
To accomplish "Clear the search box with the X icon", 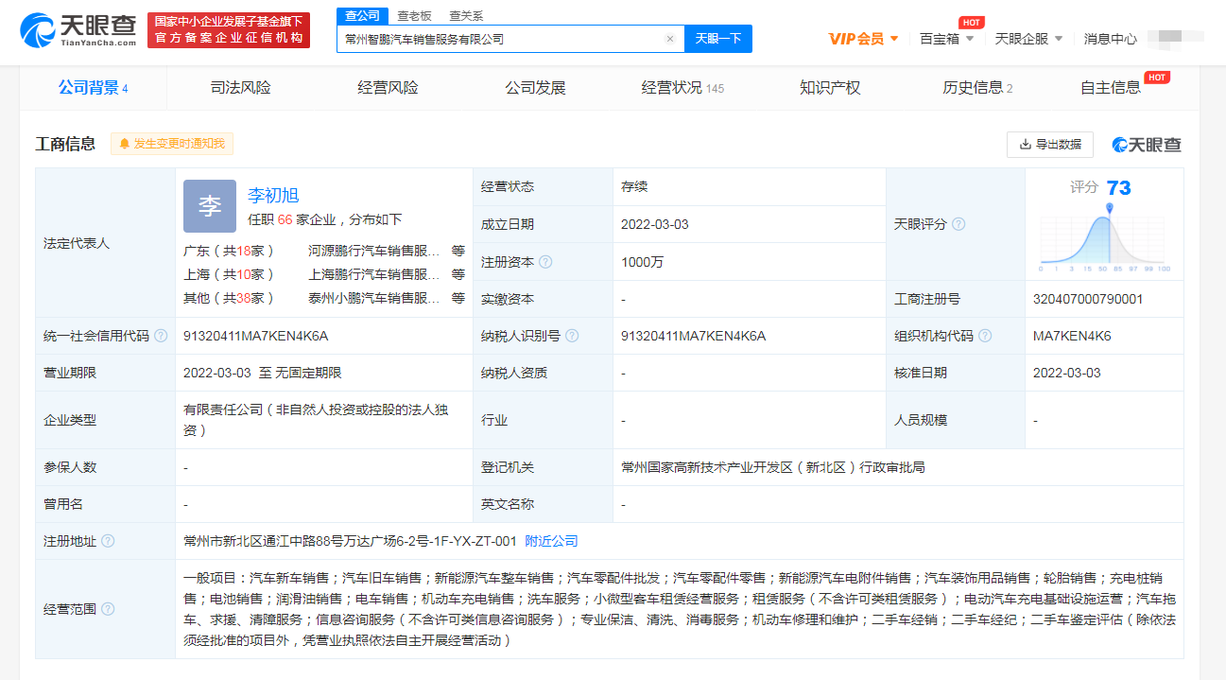I will pos(669,39).
